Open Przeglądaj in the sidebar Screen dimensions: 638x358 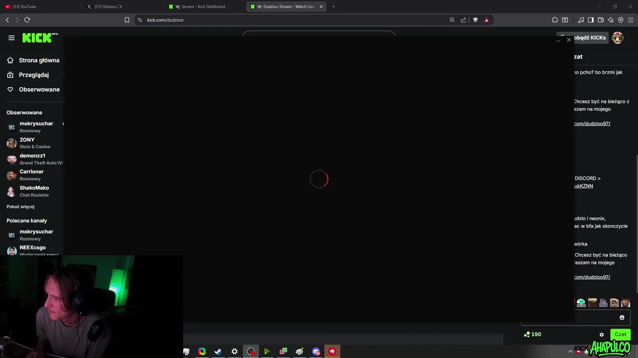click(x=28, y=75)
